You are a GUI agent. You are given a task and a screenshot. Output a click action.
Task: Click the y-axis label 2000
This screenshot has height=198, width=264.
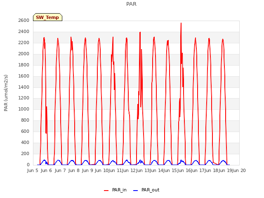click(x=24, y=54)
